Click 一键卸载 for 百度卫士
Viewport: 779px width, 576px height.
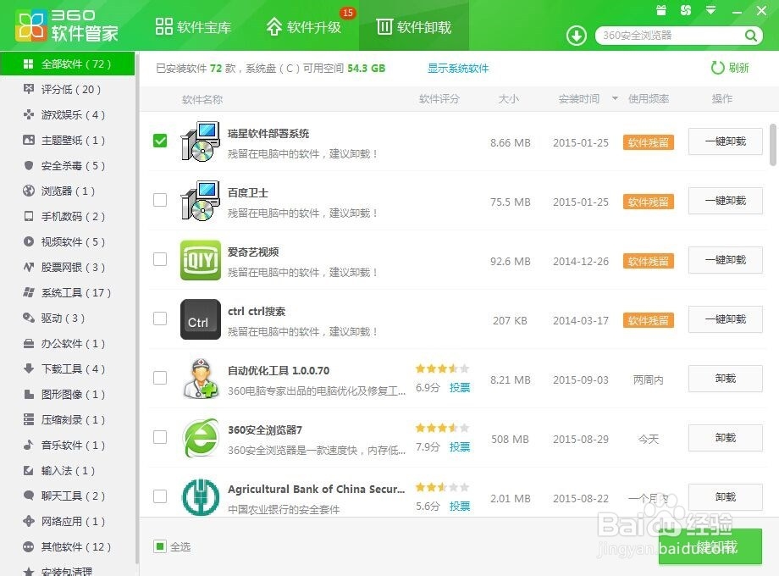pos(726,201)
